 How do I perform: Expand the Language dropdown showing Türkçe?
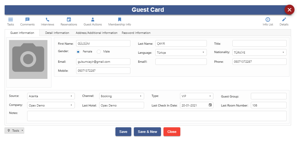181,52
